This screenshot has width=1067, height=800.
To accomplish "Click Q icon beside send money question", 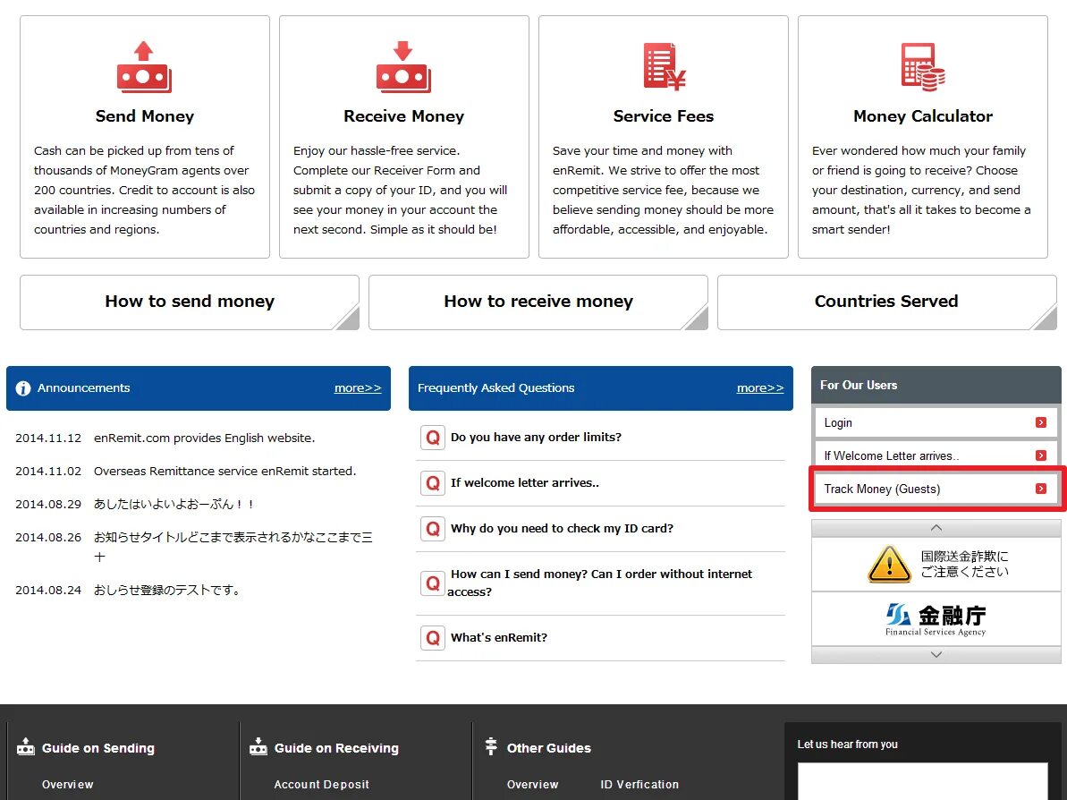I will (x=433, y=583).
